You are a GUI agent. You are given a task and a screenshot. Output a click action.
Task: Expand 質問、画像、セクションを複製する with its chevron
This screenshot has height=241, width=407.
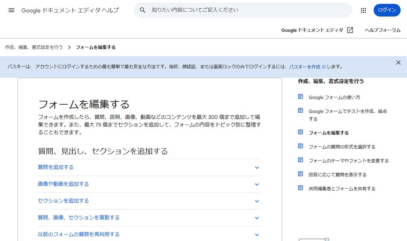click(x=257, y=218)
